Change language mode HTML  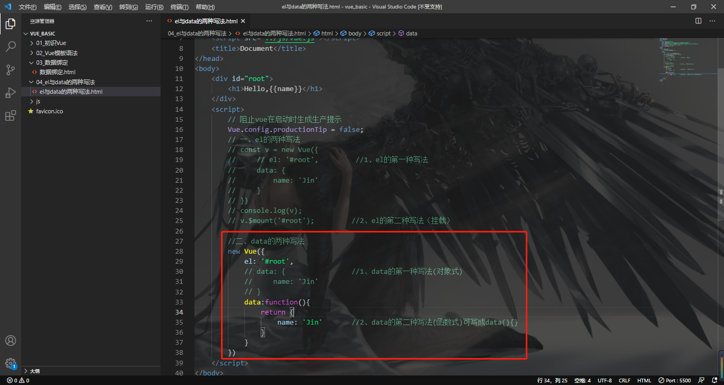click(x=644, y=380)
